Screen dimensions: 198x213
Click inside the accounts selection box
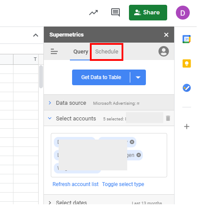(x=109, y=155)
